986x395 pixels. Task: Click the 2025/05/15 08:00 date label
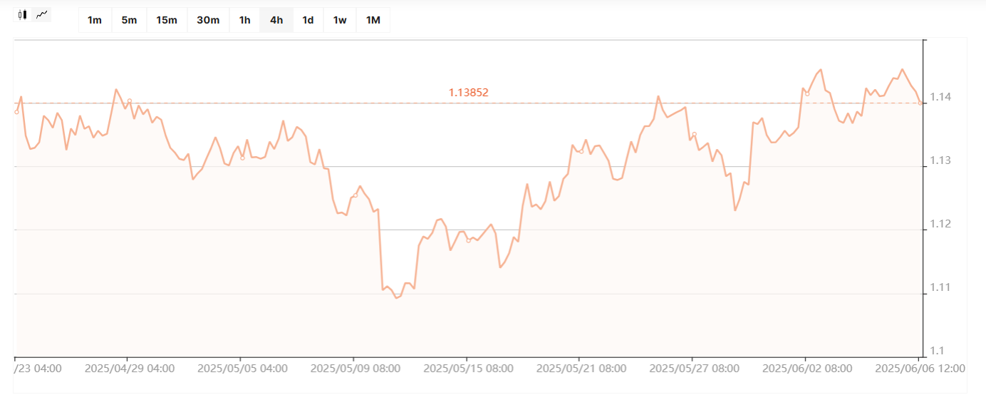click(x=468, y=369)
